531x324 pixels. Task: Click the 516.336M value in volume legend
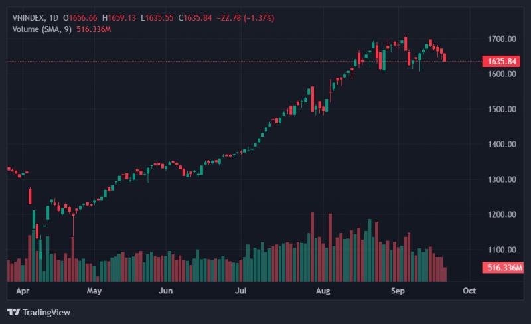coord(94,29)
